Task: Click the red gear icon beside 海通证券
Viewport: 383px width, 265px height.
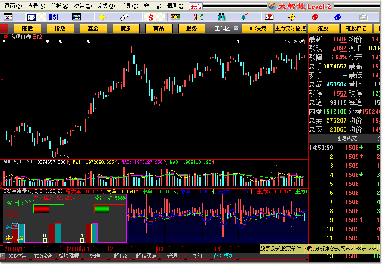Action: [x=6, y=37]
